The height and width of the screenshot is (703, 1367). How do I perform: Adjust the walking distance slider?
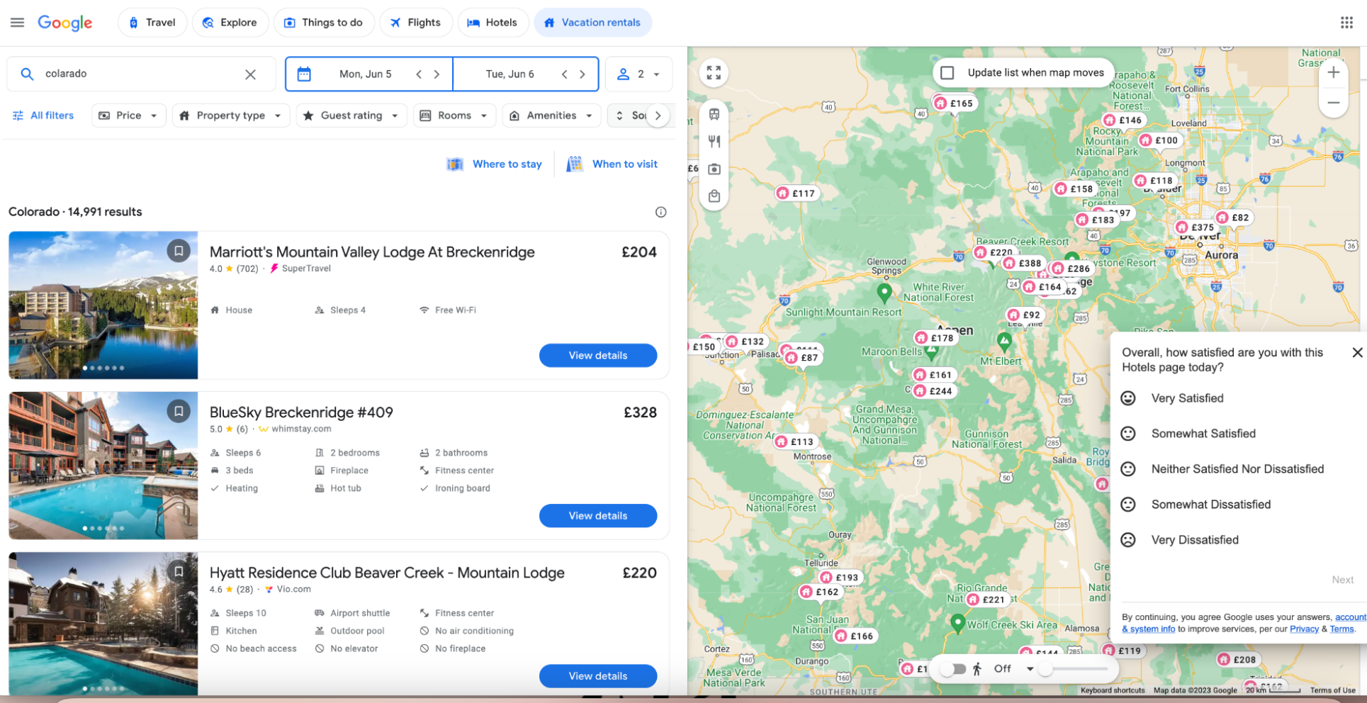click(1044, 668)
